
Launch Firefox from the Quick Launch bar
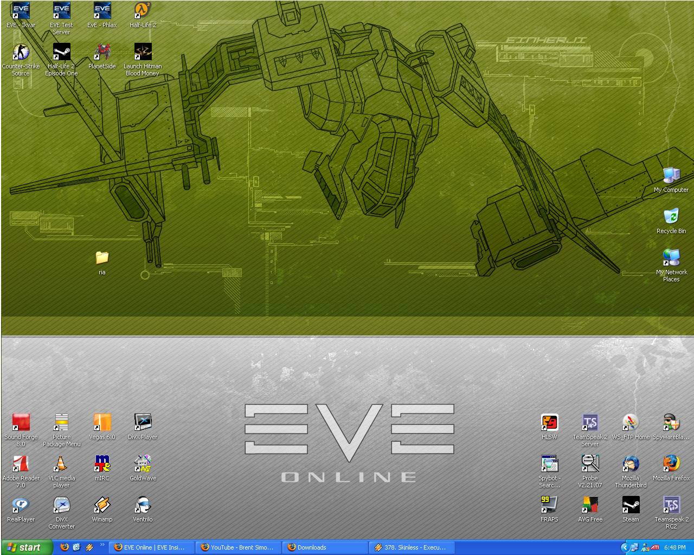pyautogui.click(x=65, y=547)
